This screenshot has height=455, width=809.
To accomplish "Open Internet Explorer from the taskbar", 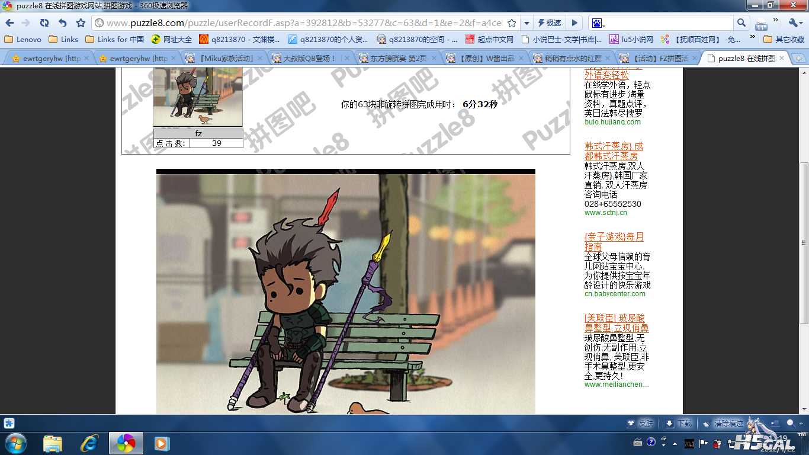I will coord(89,443).
